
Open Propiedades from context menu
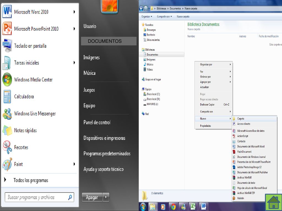(214, 126)
